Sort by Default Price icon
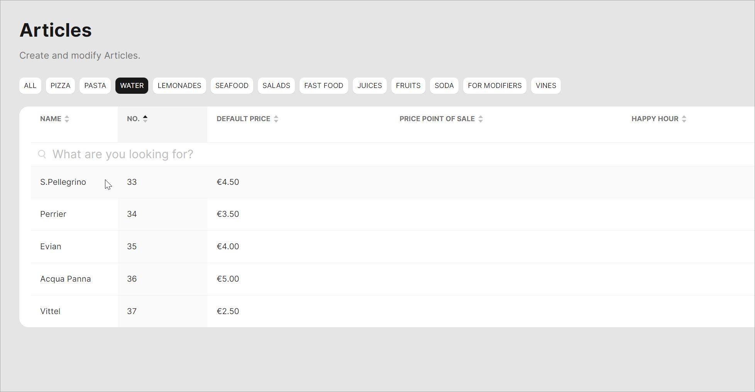 tap(276, 119)
